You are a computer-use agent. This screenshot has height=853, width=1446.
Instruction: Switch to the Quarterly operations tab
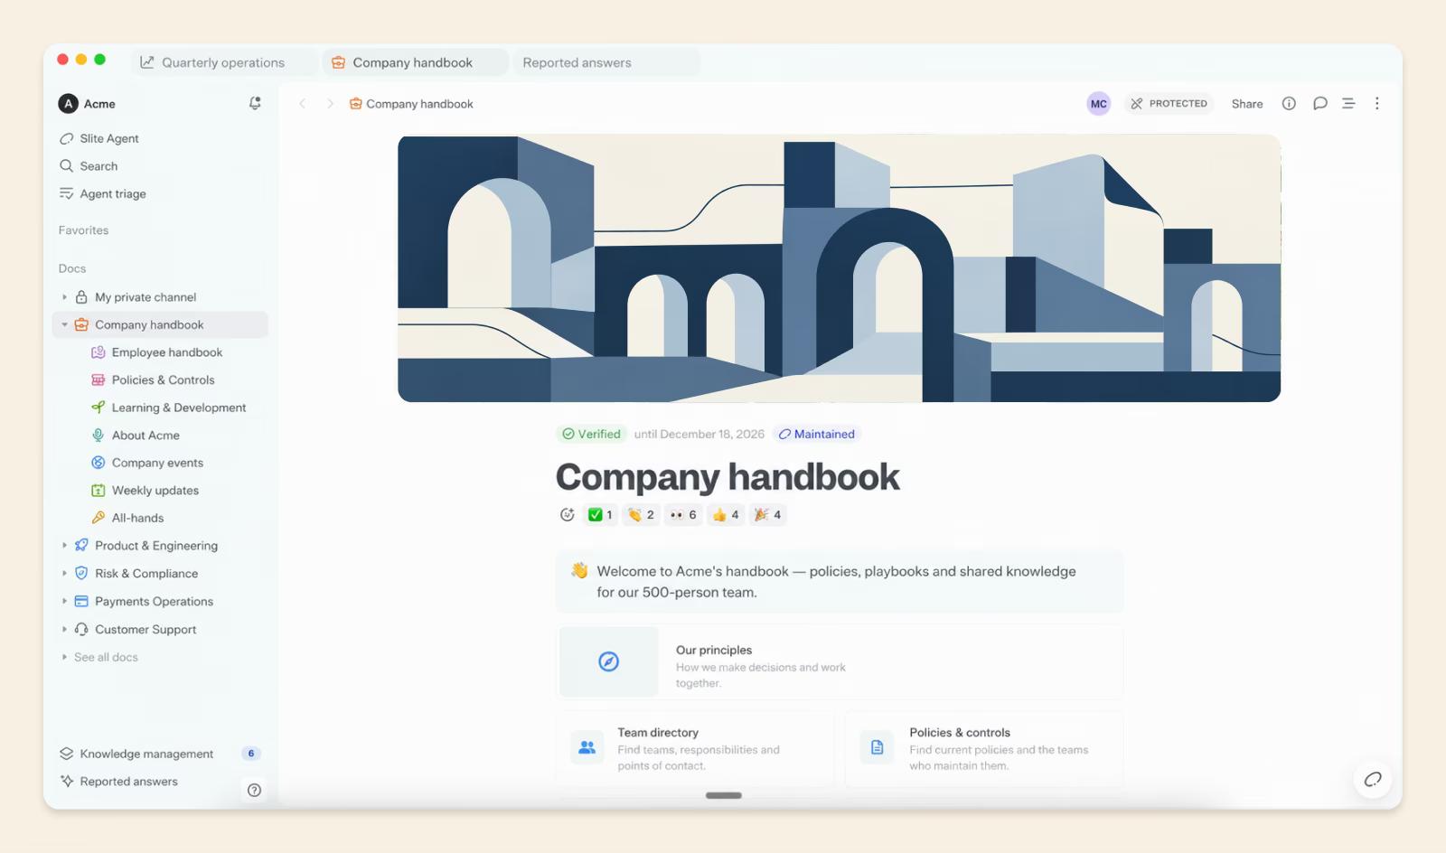point(224,62)
